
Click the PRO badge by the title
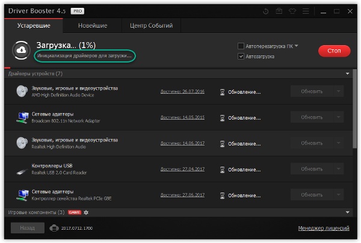[78, 11]
